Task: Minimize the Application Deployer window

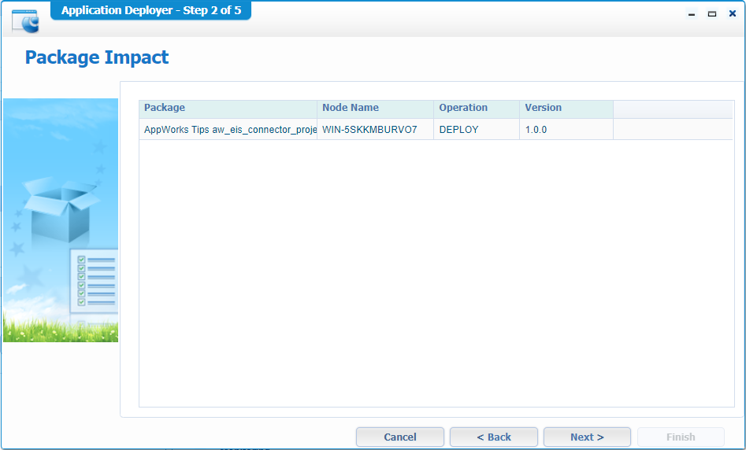Action: [692, 14]
